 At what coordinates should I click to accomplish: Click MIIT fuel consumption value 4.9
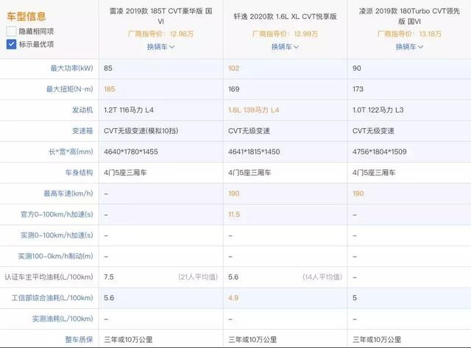233,298
